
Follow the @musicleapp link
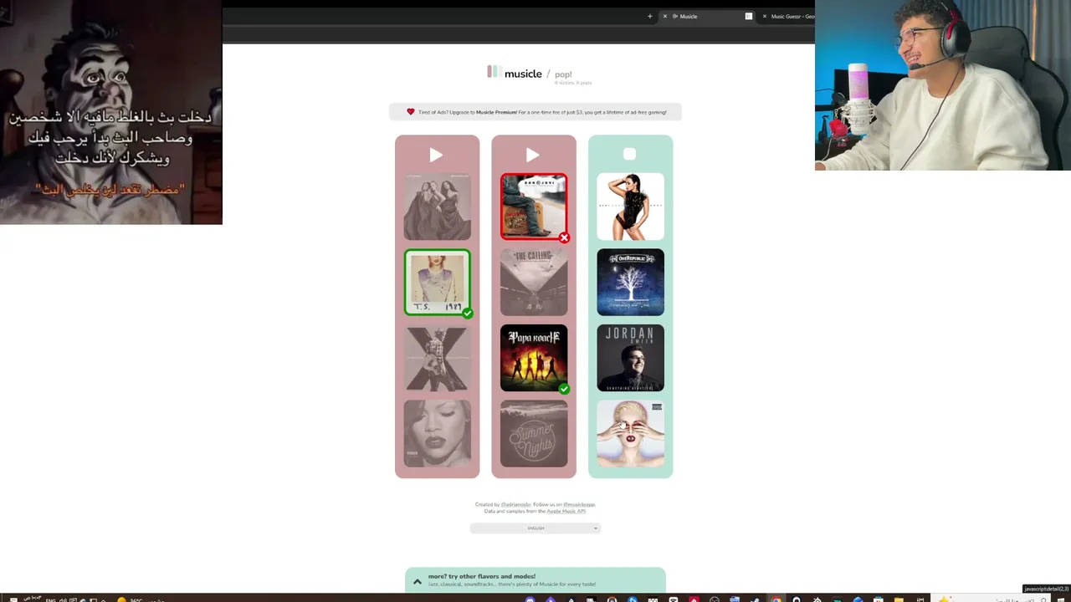coord(579,505)
